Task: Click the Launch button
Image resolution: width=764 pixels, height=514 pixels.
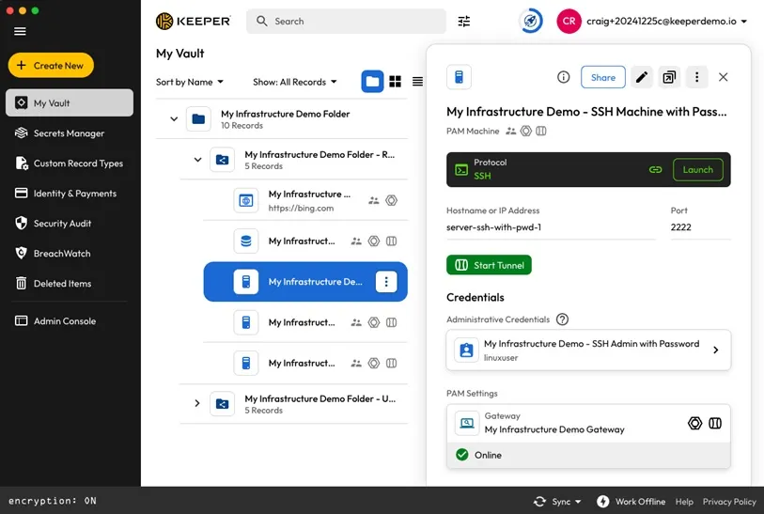Action: (698, 170)
